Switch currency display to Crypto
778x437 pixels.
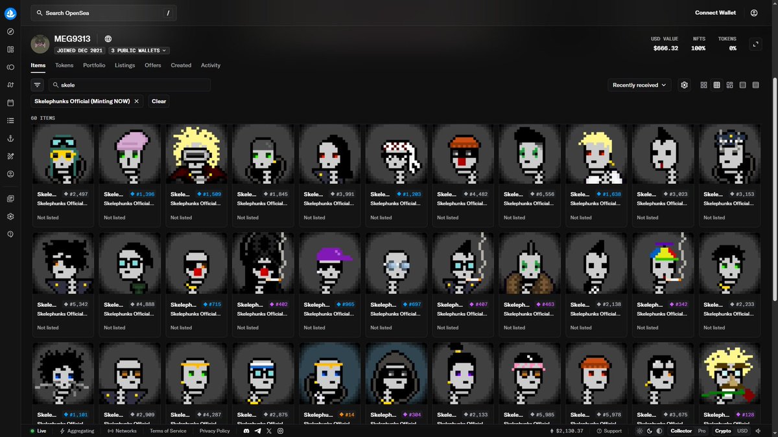click(723, 431)
